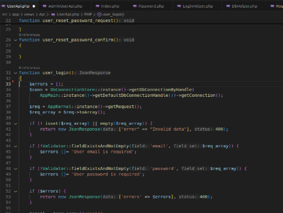
Task: Select the 'views' breadcrumb segment
Action: click(x=29, y=15)
